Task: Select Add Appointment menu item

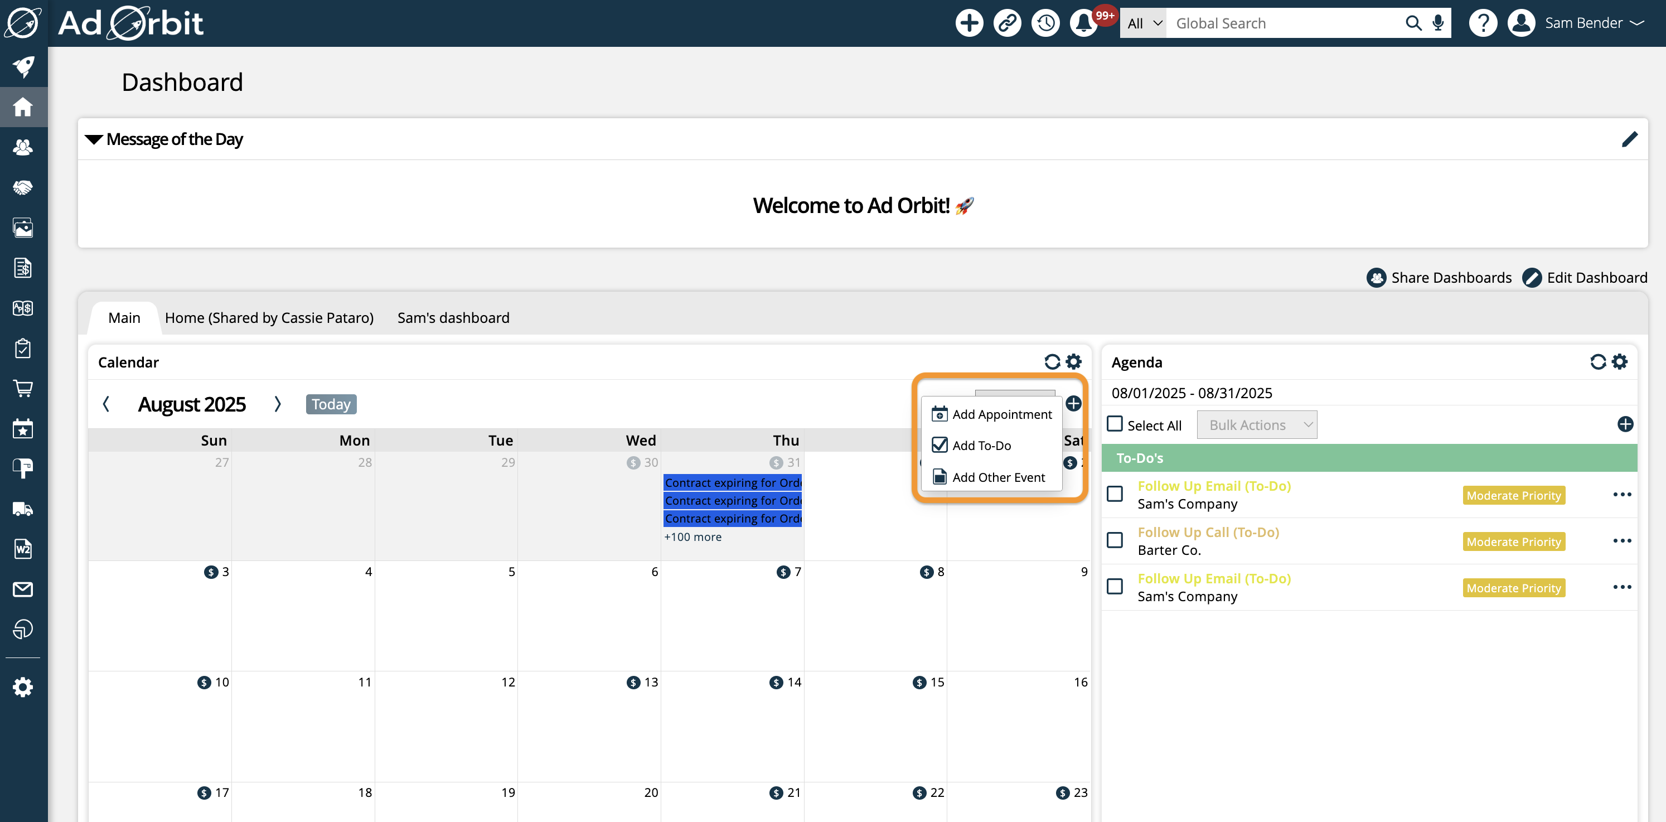Action: (x=1001, y=414)
